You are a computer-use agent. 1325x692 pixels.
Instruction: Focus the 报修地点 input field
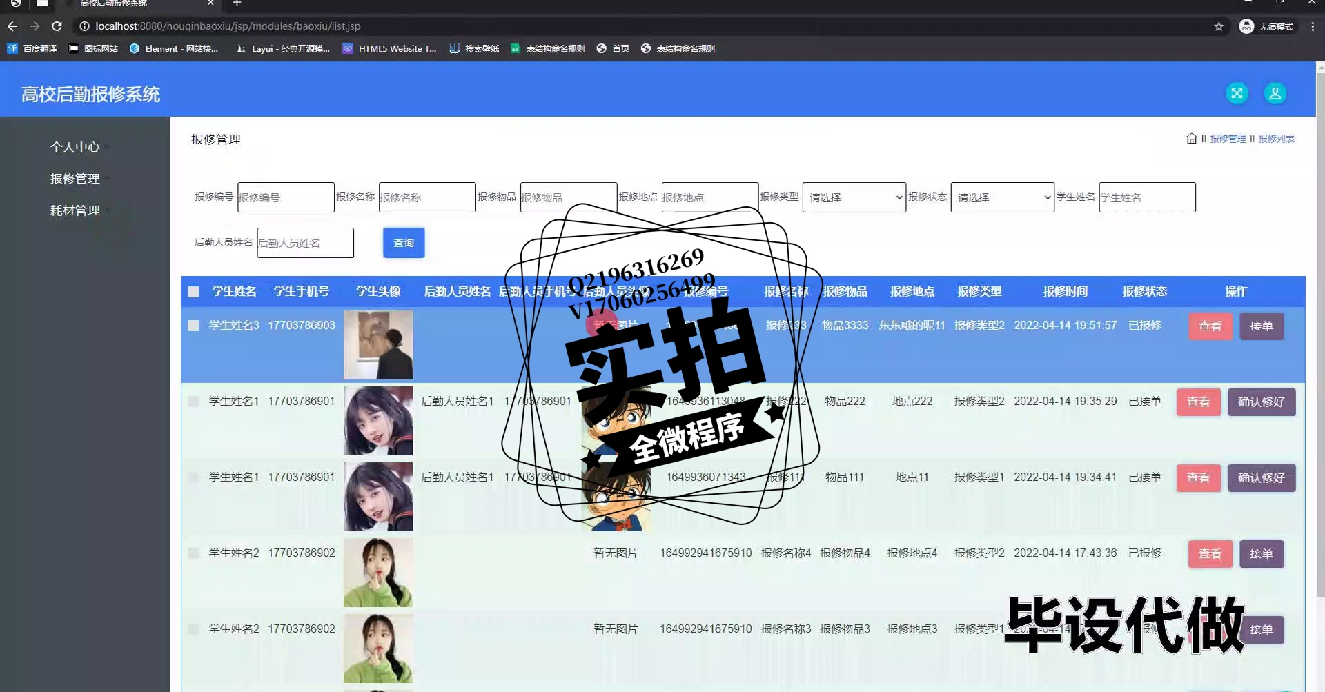click(x=710, y=197)
